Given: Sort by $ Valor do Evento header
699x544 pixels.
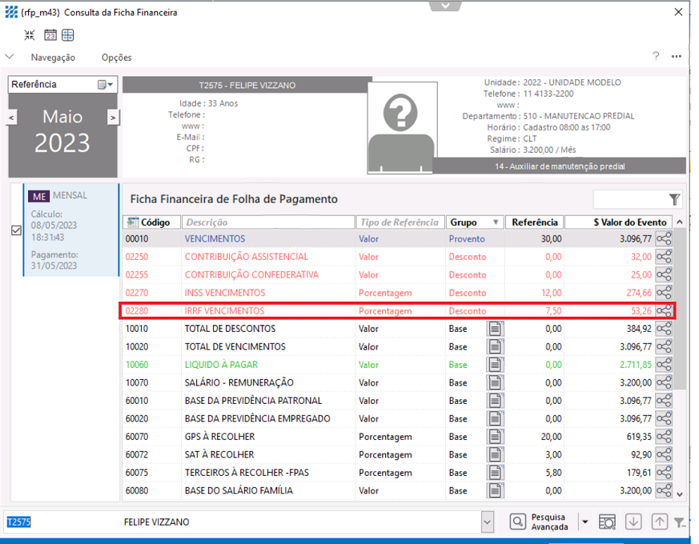Looking at the screenshot, I should 620,222.
